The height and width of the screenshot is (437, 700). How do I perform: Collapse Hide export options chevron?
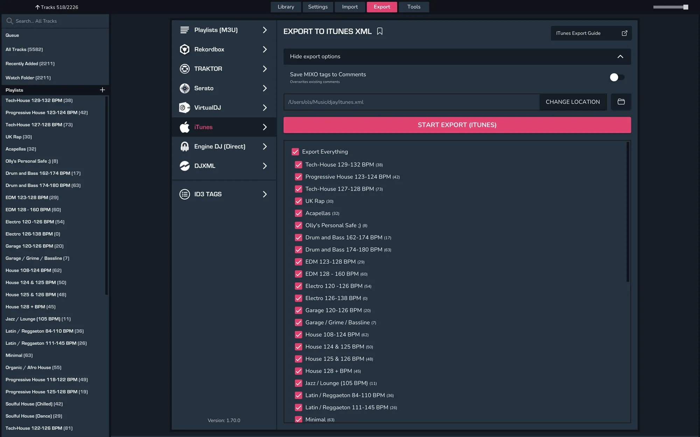[620, 57]
